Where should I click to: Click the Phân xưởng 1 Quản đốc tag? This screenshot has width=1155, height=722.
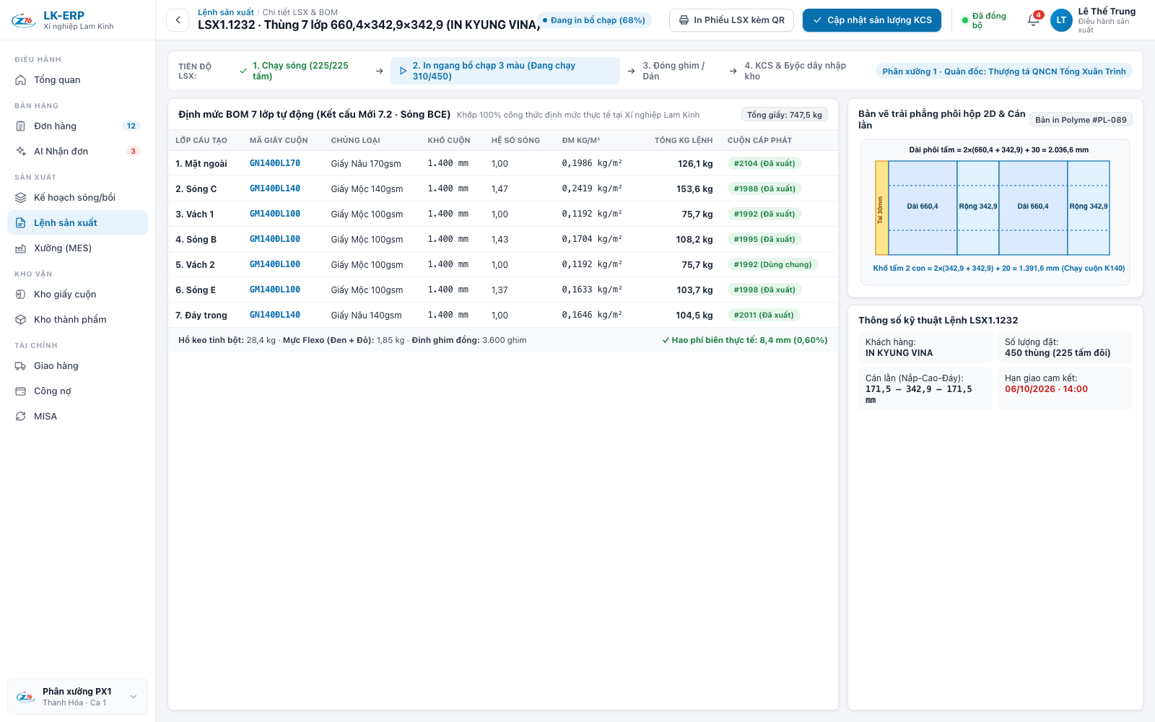1004,71
